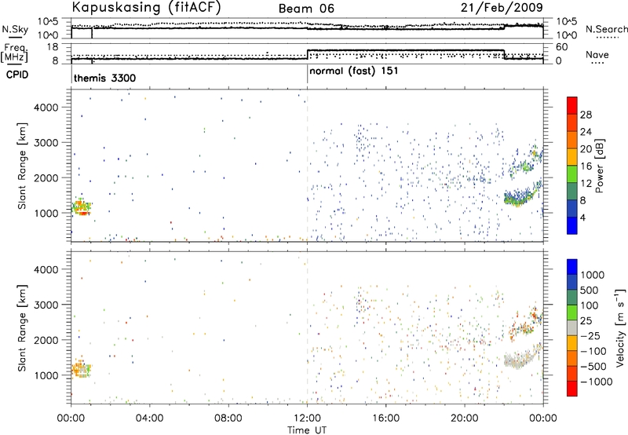
Task: Click the -1000 tick on the velocity colorbar
Action: pyautogui.click(x=596, y=382)
